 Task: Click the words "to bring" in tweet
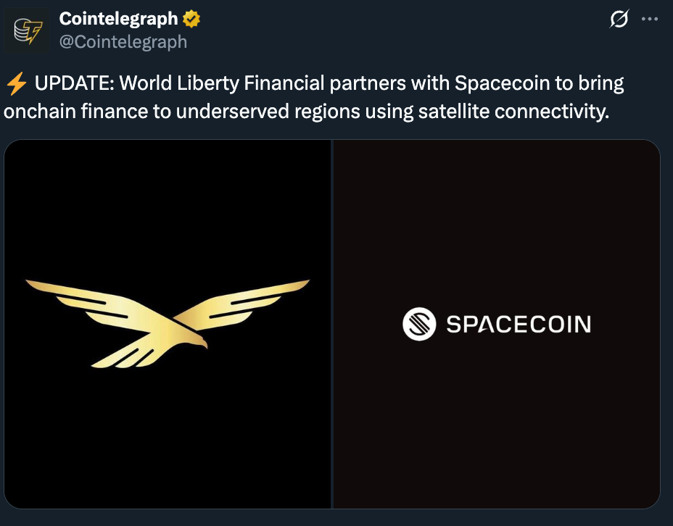[590, 84]
